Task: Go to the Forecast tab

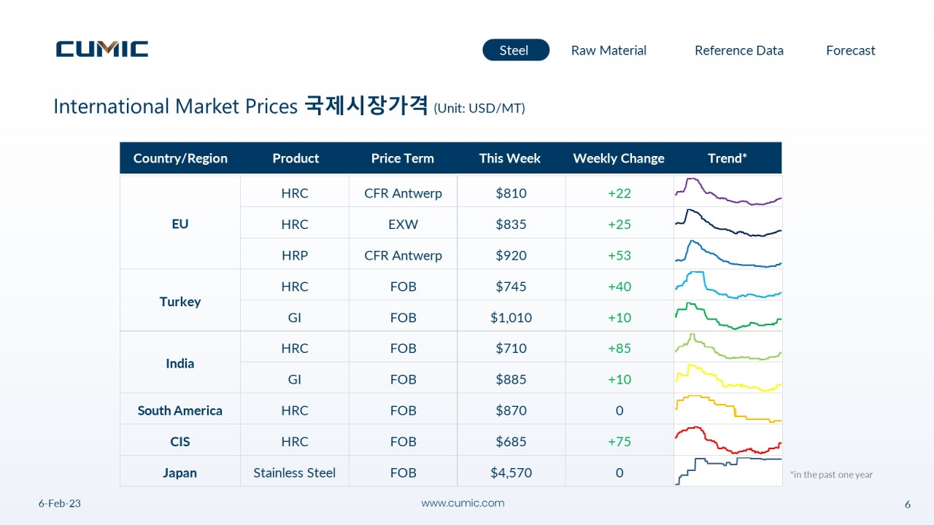Action: point(850,50)
